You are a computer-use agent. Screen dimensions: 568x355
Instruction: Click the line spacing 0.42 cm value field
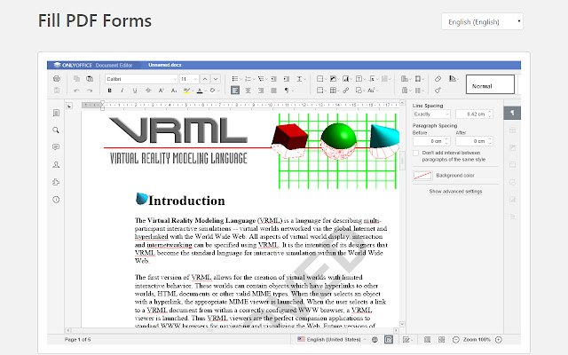click(474, 114)
